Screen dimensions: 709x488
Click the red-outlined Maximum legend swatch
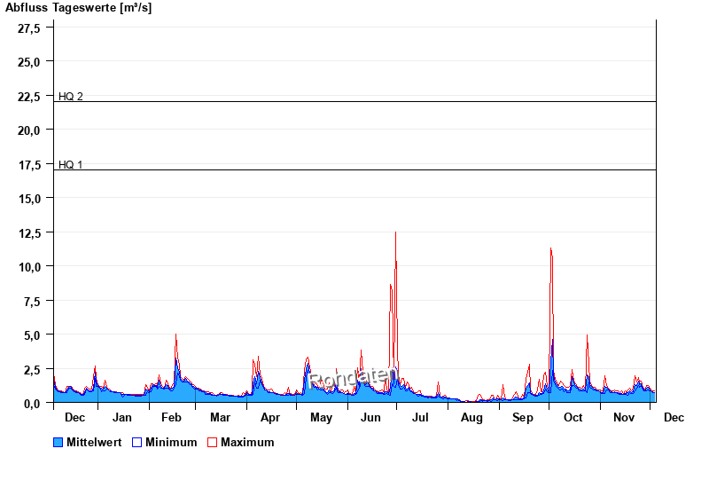212,442
